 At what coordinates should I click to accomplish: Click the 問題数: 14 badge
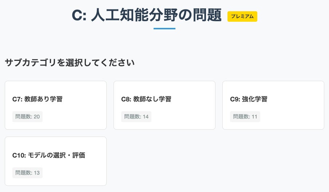136,117
